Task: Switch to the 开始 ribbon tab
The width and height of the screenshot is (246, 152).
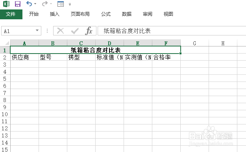Action: 33,14
